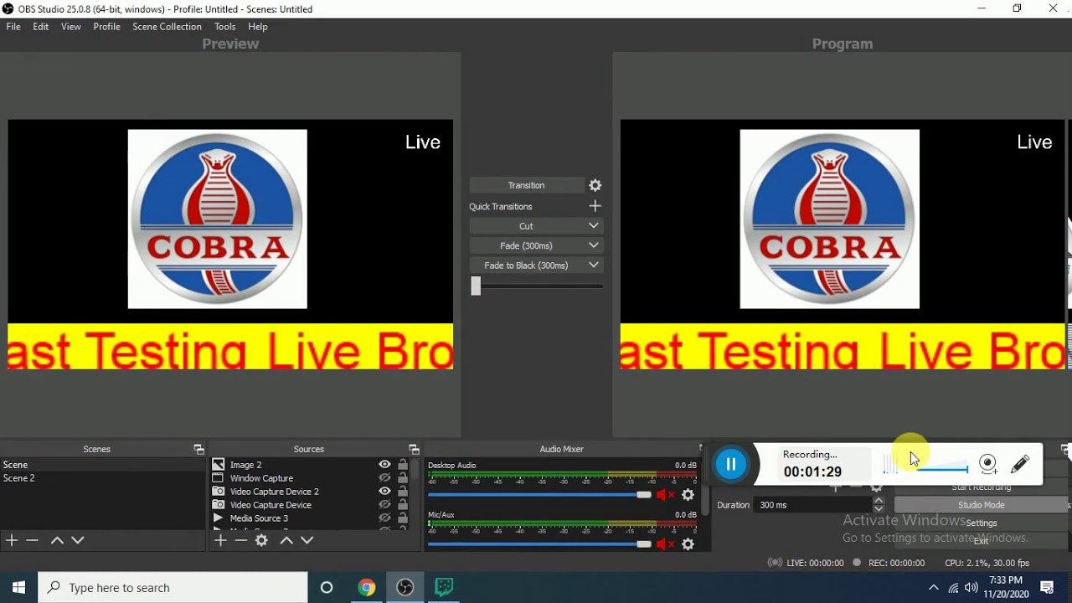Lock the Image 2 source
The image size is (1072, 603).
point(403,465)
